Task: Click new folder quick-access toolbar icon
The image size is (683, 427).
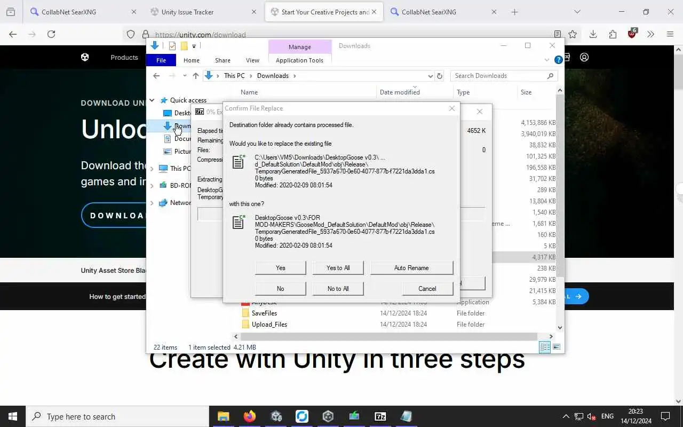Action: tap(184, 46)
